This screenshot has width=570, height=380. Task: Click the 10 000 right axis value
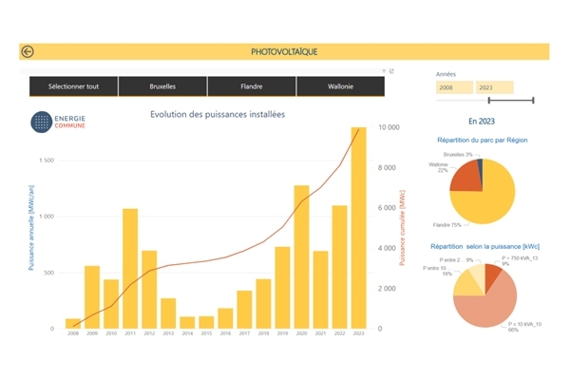click(x=389, y=127)
